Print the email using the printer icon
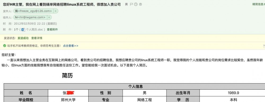The height and width of the screenshot is (102, 265). coord(140,4)
